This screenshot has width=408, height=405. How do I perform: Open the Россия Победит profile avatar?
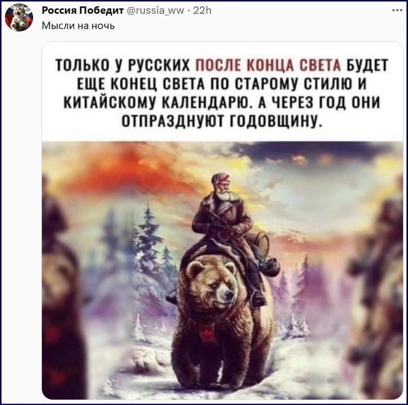(19, 18)
